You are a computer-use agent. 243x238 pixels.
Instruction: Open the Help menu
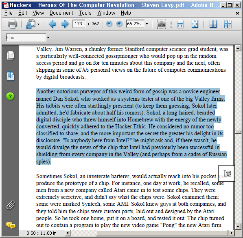click(126, 13)
